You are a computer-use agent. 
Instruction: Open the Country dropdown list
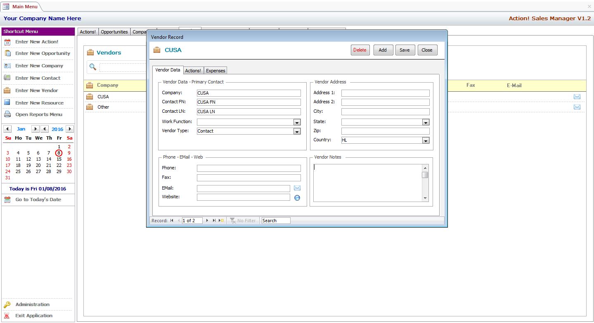click(x=426, y=140)
